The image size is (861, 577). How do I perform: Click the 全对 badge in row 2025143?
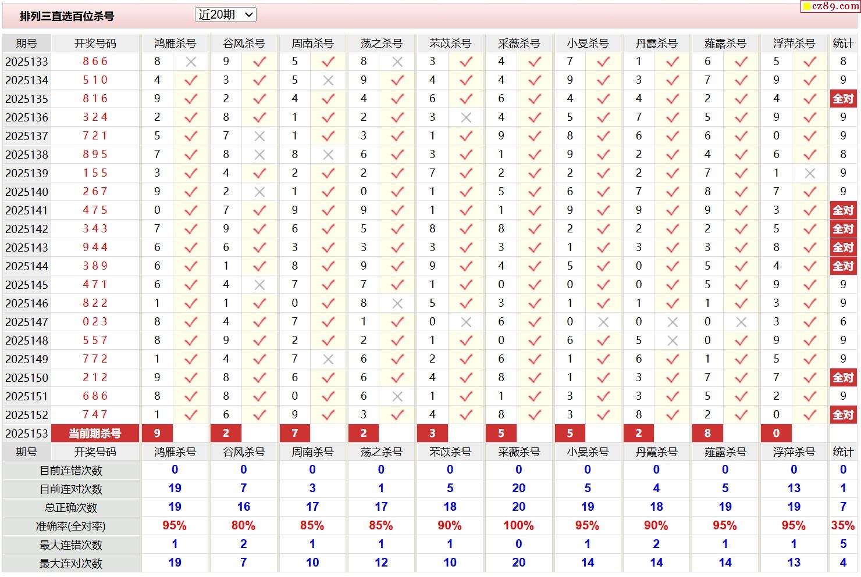[843, 248]
